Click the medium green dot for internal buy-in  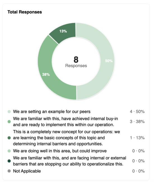click(x=9, y=122)
